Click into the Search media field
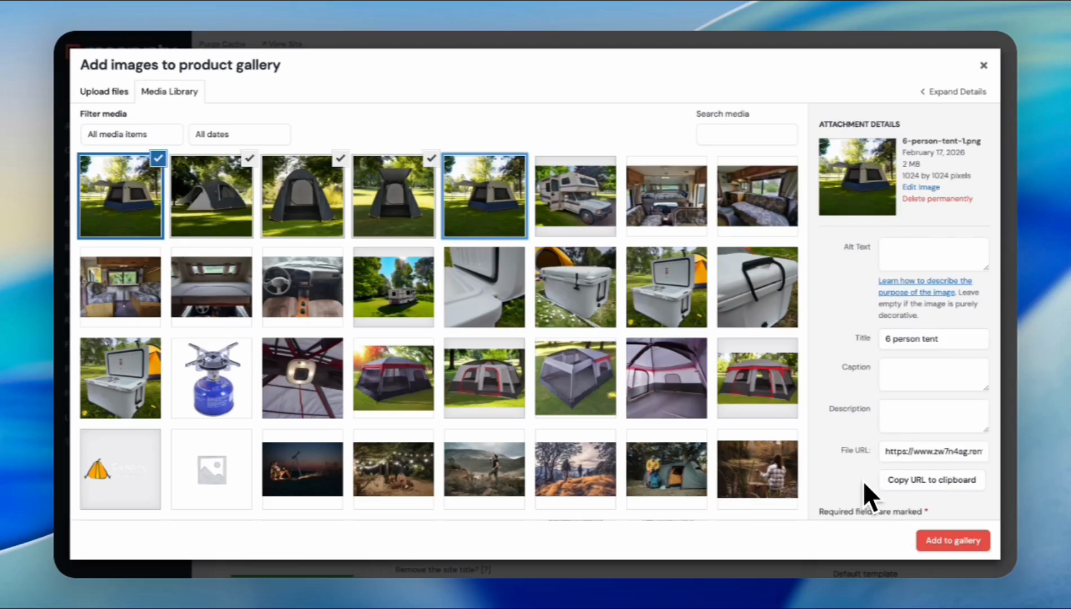Screen dimensions: 1071x609 click(746, 134)
